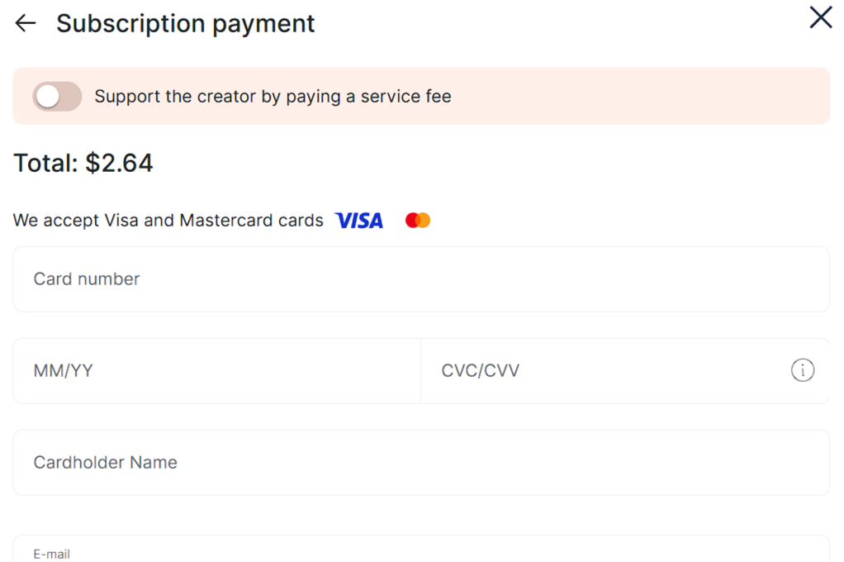
Task: Click the 'MM/YY' placeholder text
Action: (x=63, y=371)
